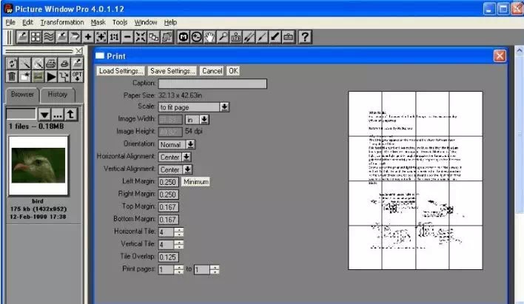Open the image width units dropdown
This screenshot has height=304, width=524.
click(198, 120)
